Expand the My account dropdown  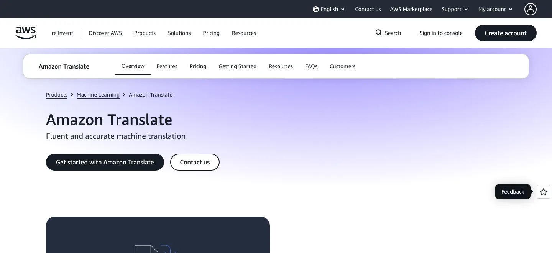click(x=495, y=9)
